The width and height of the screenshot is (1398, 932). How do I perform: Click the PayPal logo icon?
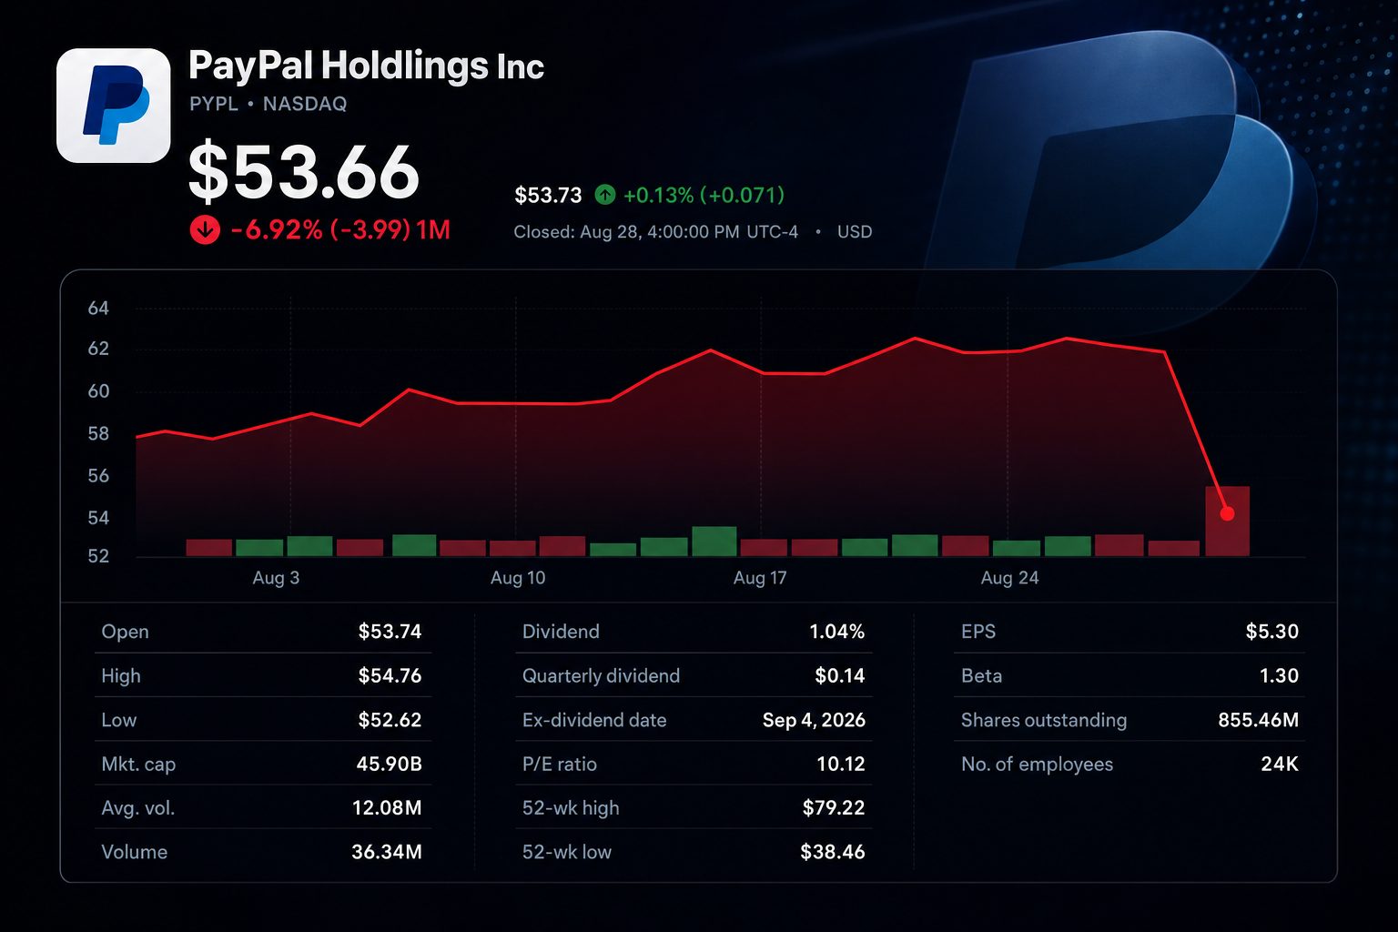tap(113, 106)
